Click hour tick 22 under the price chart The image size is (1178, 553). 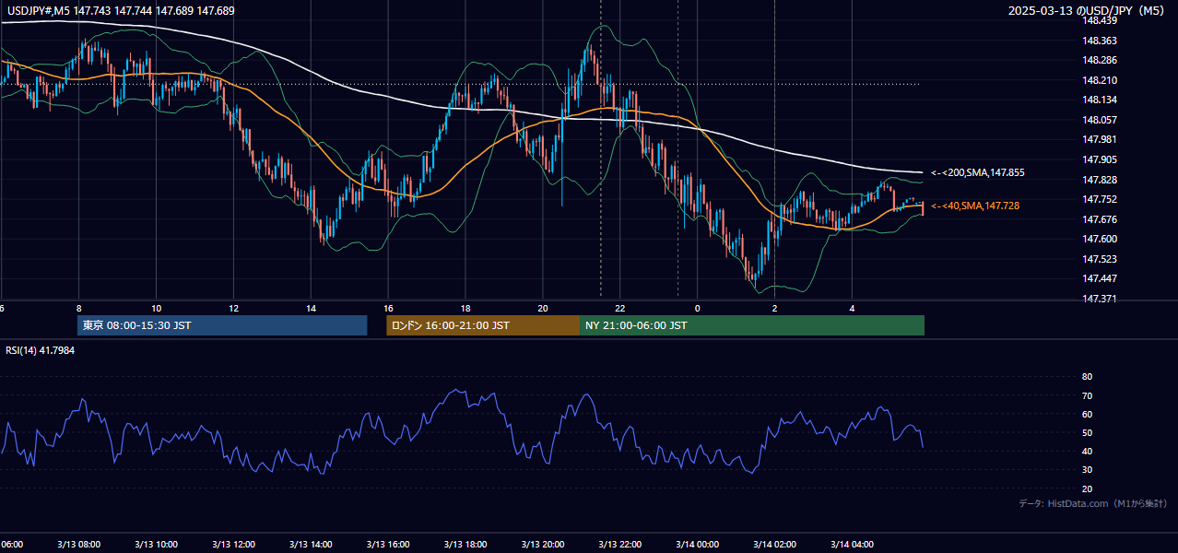[x=620, y=309]
